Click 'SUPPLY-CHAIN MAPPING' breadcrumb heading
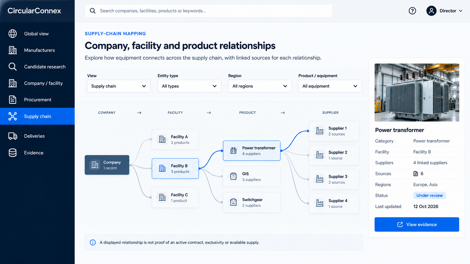Image resolution: width=470 pixels, height=264 pixels. point(115,34)
